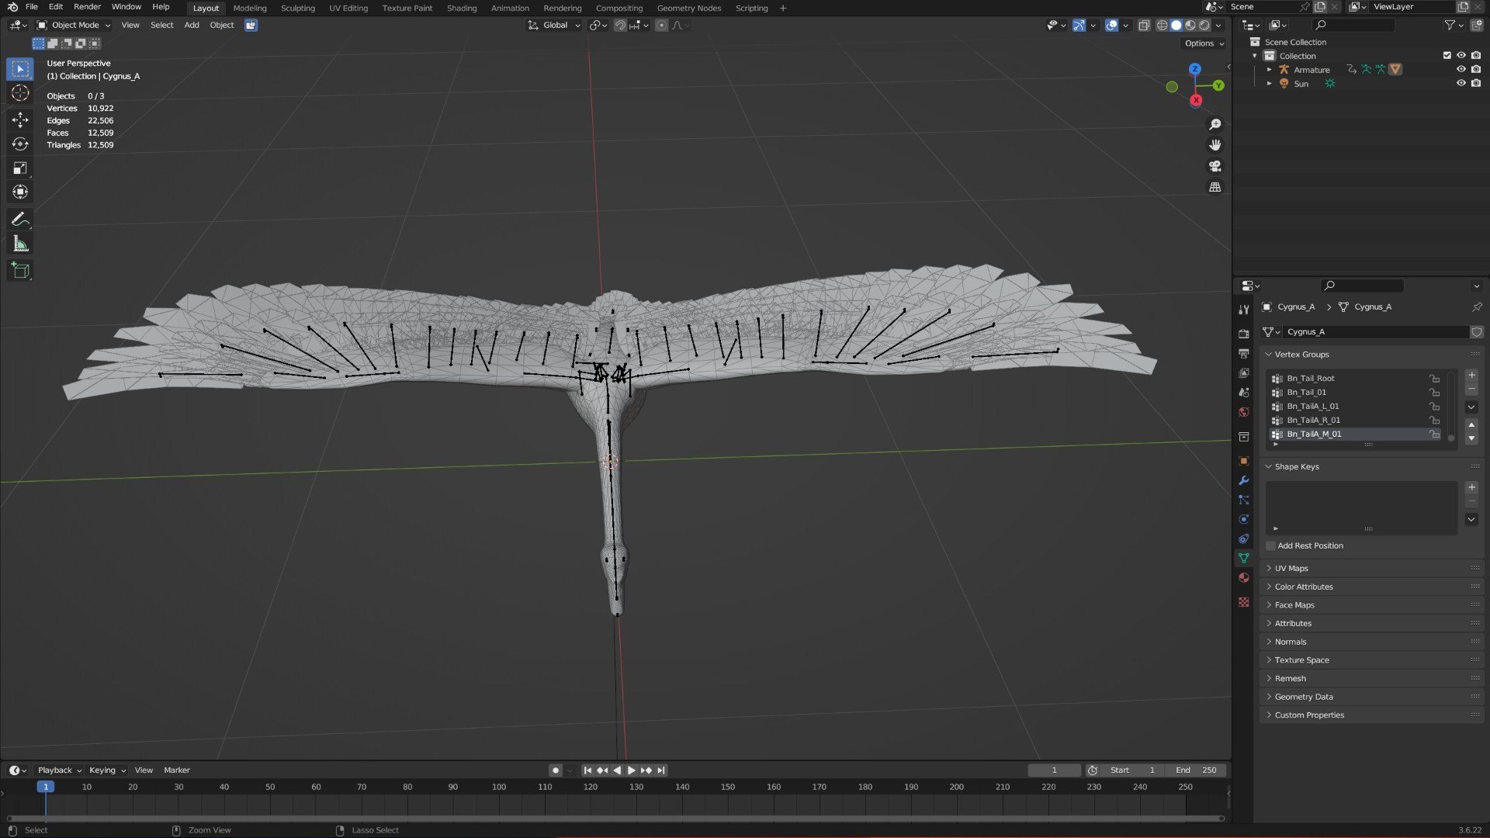Activate the Scale tool

tap(20, 168)
